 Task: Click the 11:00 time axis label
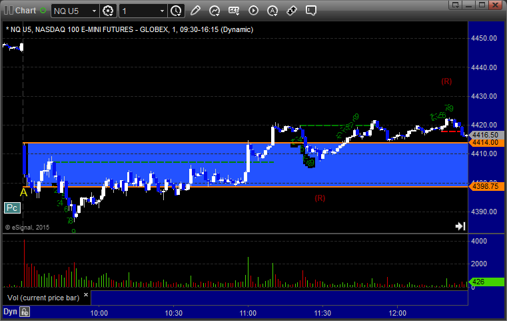248,313
